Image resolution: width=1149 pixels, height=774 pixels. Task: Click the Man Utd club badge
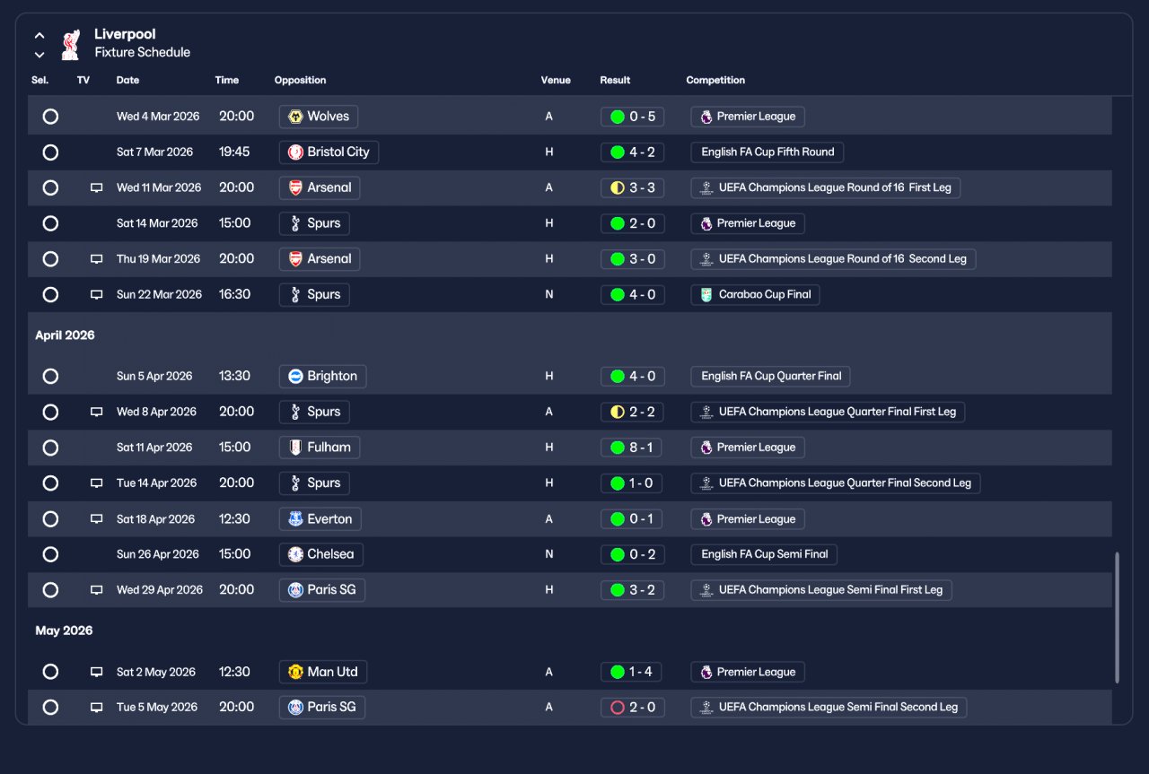point(295,673)
